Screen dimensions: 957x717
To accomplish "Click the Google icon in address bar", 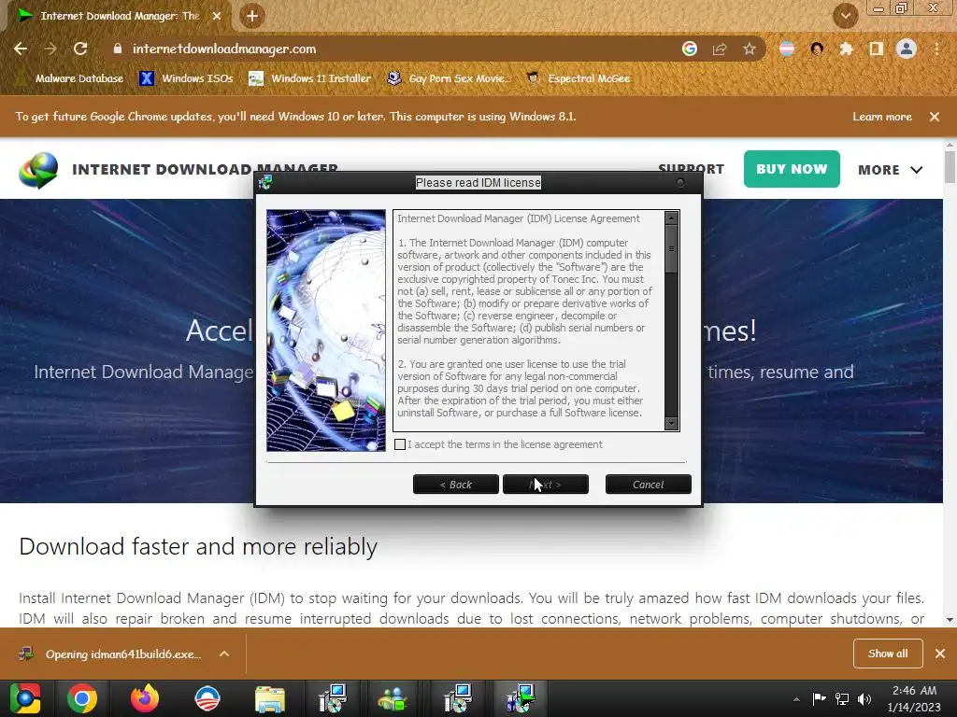I will [x=690, y=49].
